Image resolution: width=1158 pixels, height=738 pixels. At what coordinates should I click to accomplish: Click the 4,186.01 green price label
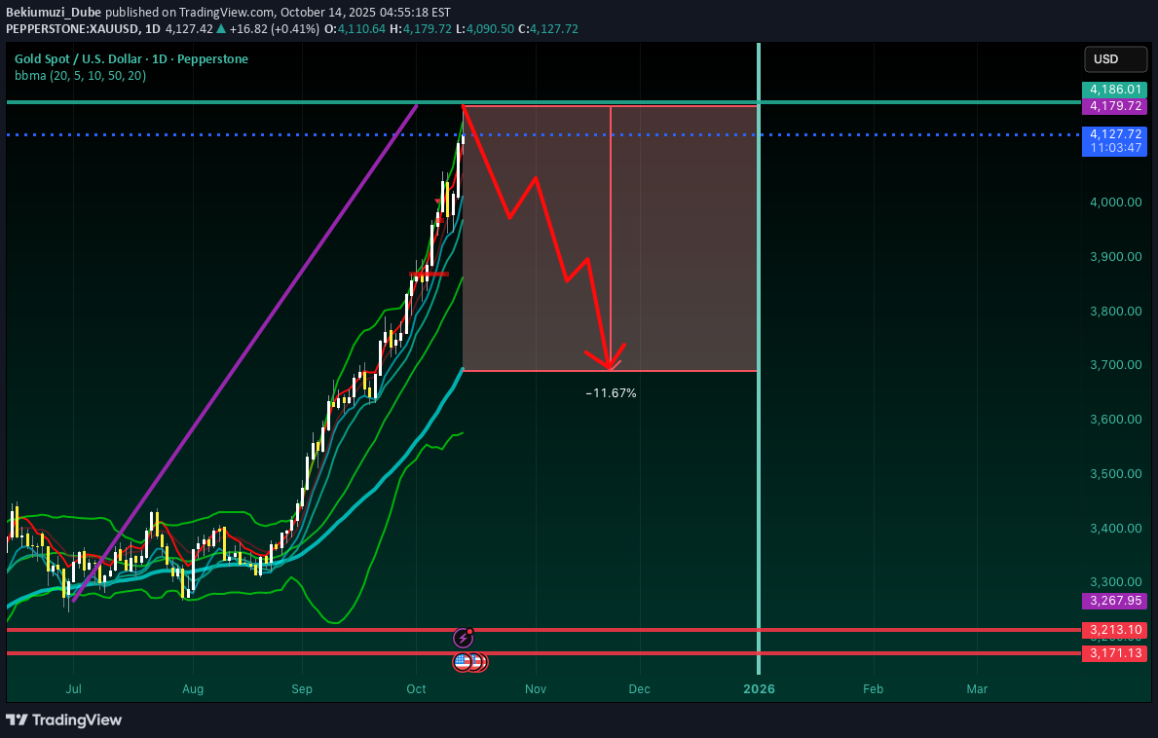1114,91
